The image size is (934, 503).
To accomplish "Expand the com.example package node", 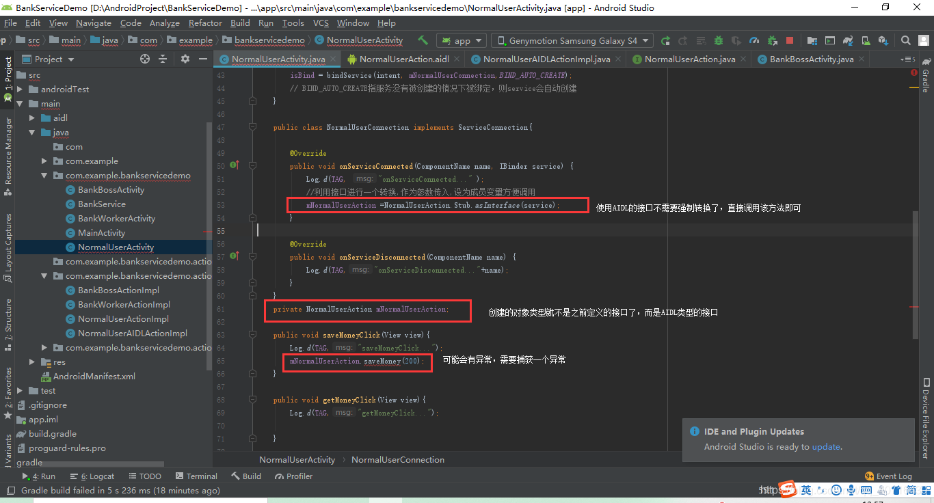I will click(x=44, y=161).
